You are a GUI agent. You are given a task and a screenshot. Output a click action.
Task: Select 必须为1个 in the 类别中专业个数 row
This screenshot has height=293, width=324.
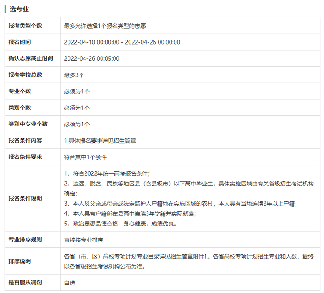(x=77, y=124)
